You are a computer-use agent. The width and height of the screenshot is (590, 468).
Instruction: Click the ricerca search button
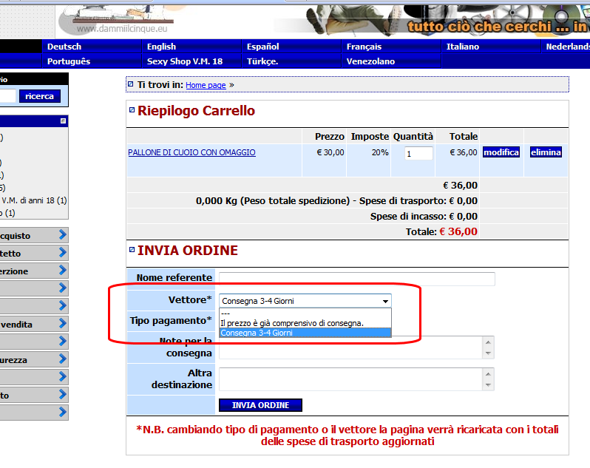point(39,96)
